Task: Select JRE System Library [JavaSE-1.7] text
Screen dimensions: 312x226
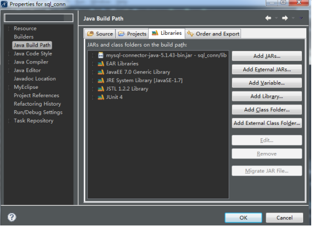Action: coord(144,80)
